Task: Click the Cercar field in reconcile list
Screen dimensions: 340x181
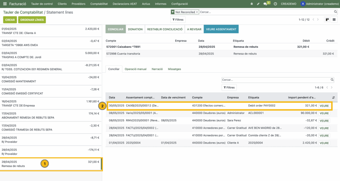Action: pos(276,80)
